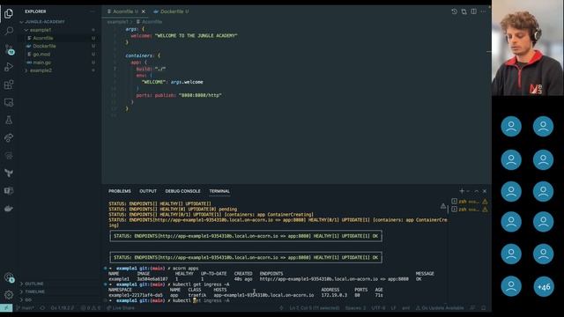Open the Run and Debug view

9,67
